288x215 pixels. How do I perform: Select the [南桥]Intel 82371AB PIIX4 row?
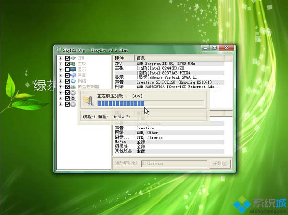tap(168, 73)
